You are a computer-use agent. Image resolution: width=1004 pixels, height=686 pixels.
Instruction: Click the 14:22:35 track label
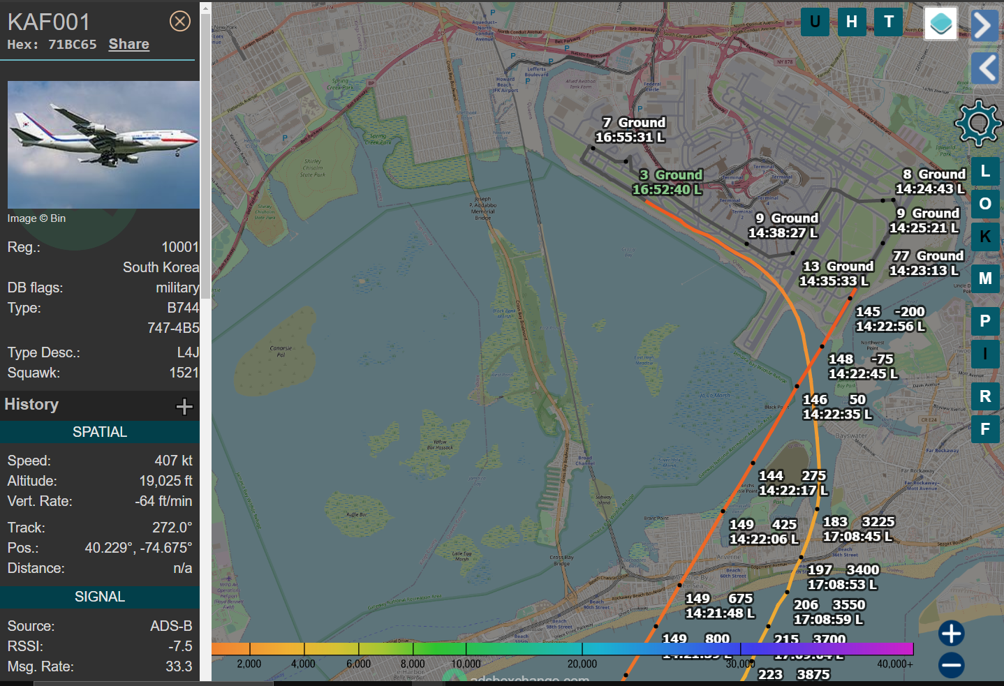click(x=837, y=407)
